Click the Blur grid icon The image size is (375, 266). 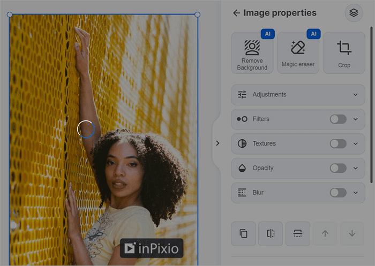coord(242,192)
